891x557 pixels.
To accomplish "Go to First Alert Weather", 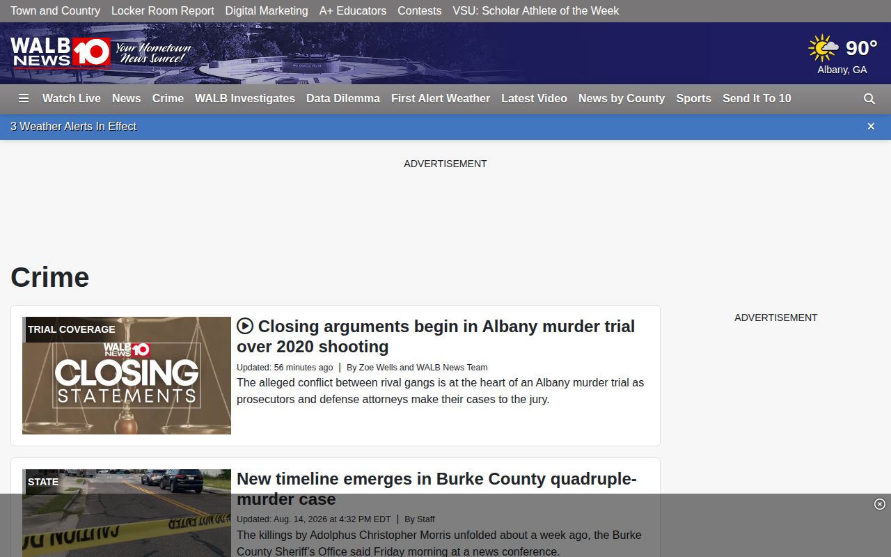I will (x=441, y=99).
